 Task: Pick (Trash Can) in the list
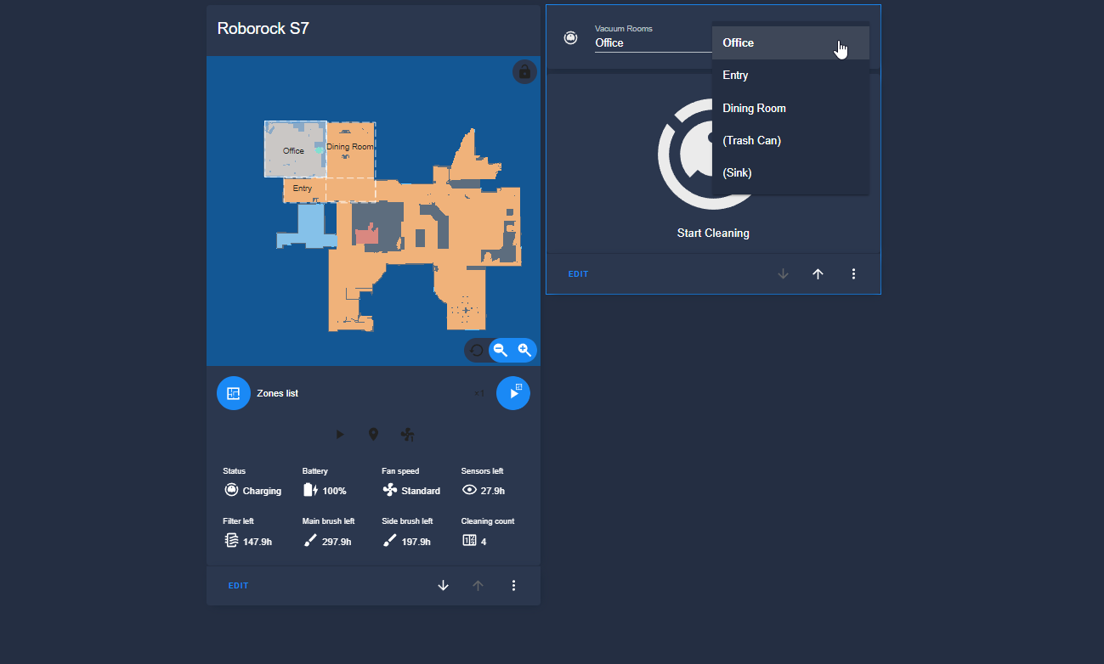(790, 140)
